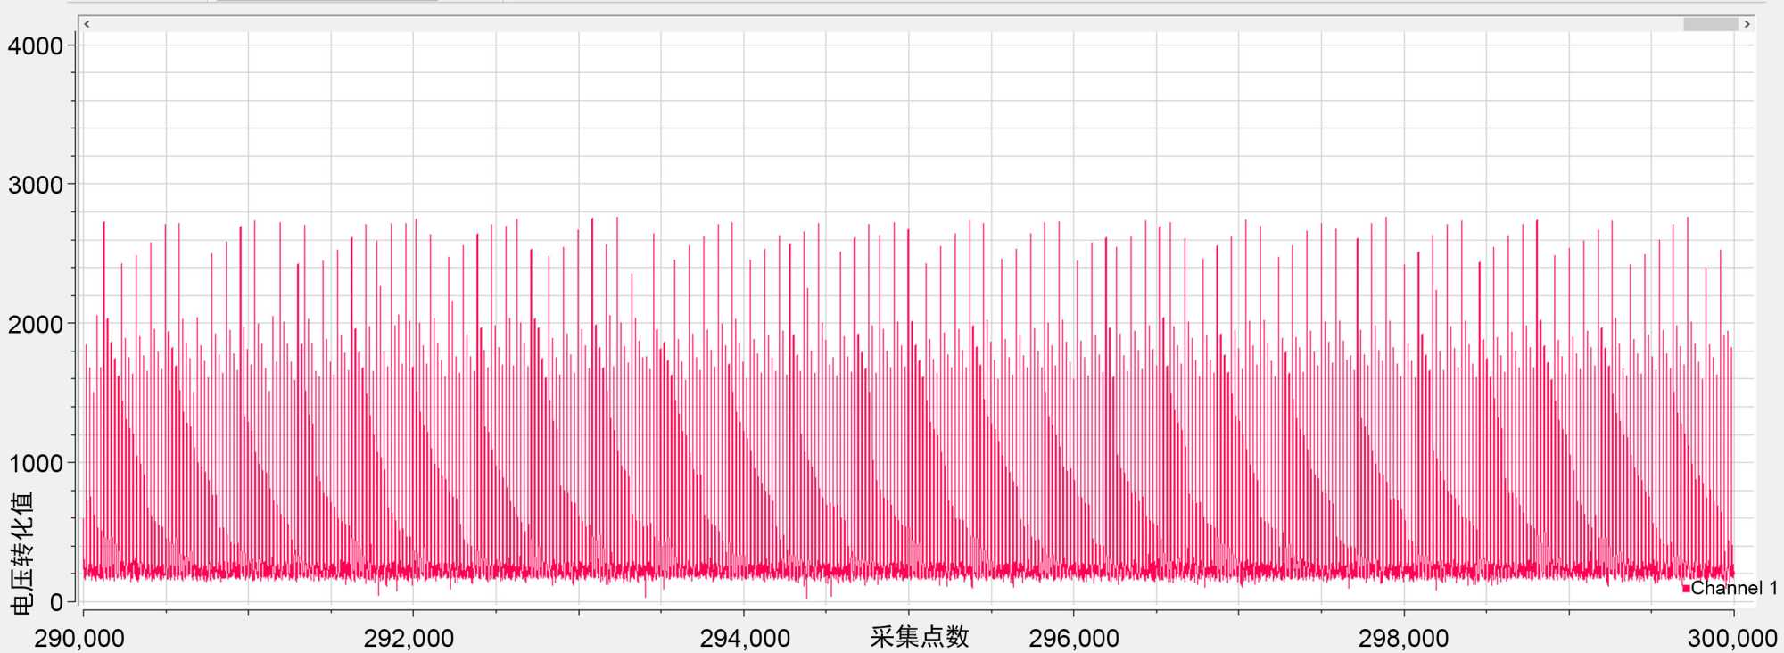The height and width of the screenshot is (653, 1784).
Task: Click the x-axis label "298,000"
Action: (1404, 639)
